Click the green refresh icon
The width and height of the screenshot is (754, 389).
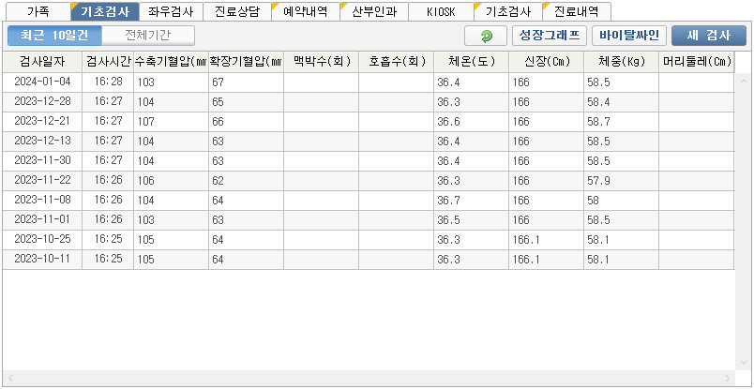(x=485, y=36)
